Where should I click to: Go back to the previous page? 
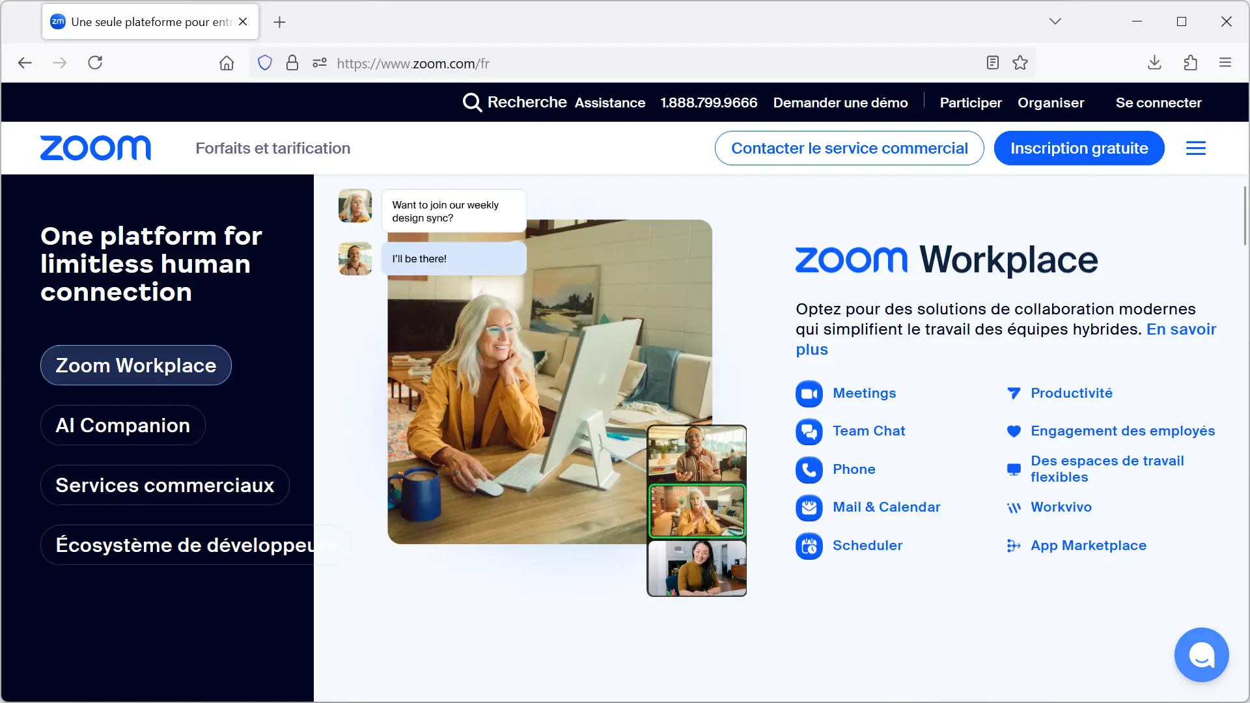click(25, 63)
